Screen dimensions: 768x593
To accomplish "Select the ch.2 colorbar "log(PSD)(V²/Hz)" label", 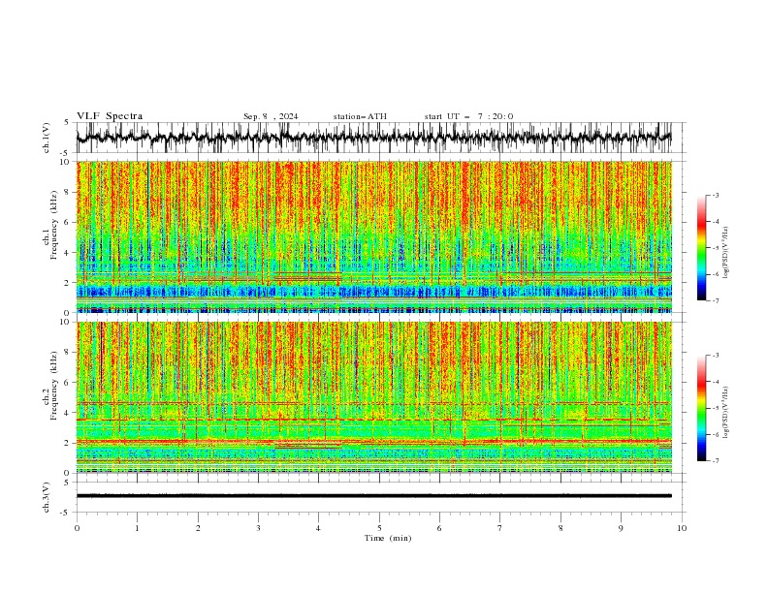I will pos(726,413).
